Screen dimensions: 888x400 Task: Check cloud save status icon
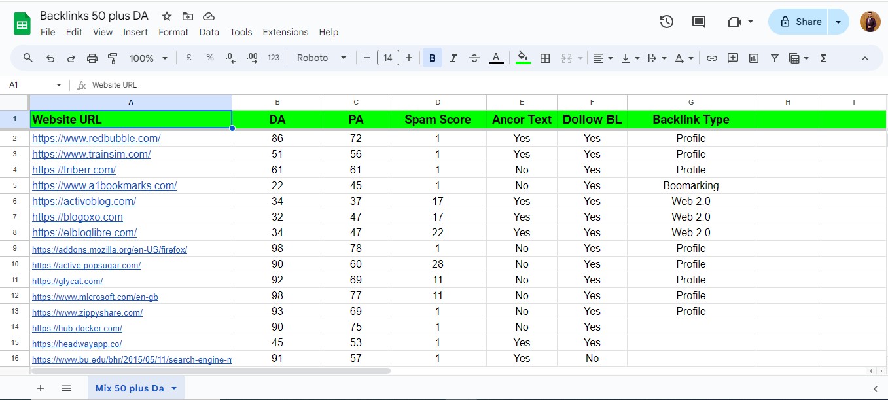coord(209,16)
